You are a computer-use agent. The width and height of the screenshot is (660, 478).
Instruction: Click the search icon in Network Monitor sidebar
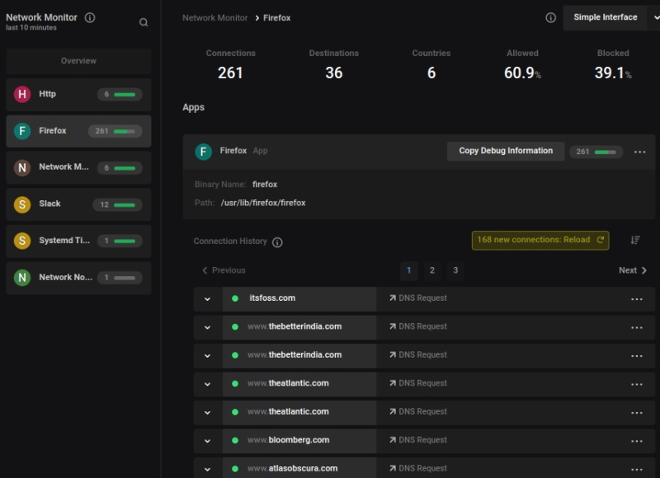144,22
